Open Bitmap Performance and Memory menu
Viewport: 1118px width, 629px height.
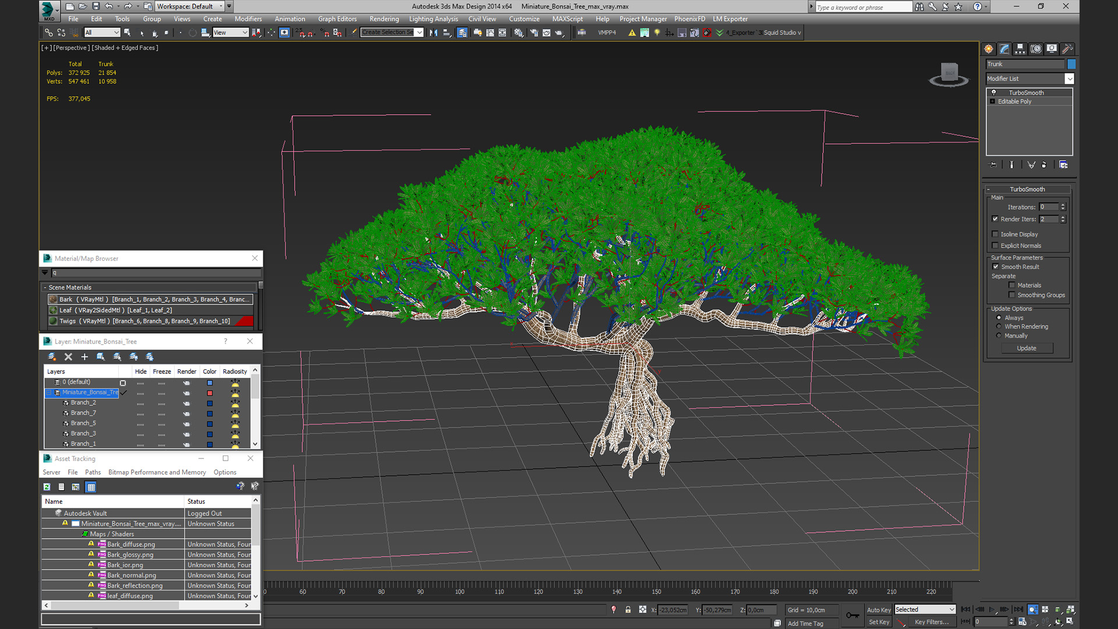coord(157,472)
